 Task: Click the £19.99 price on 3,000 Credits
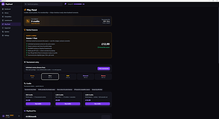[x=88, y=100]
